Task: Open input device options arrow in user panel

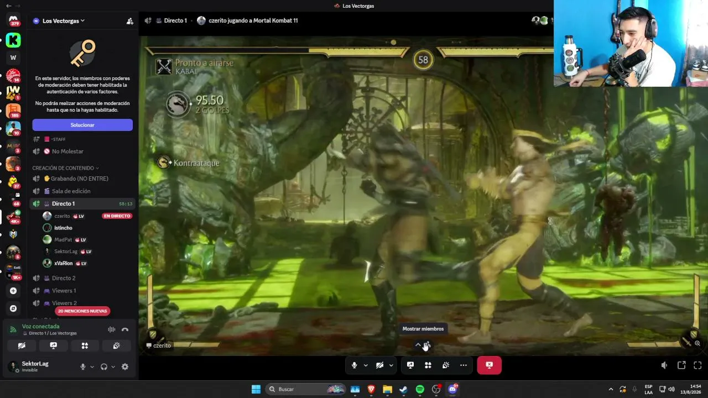Action: pyautogui.click(x=92, y=366)
